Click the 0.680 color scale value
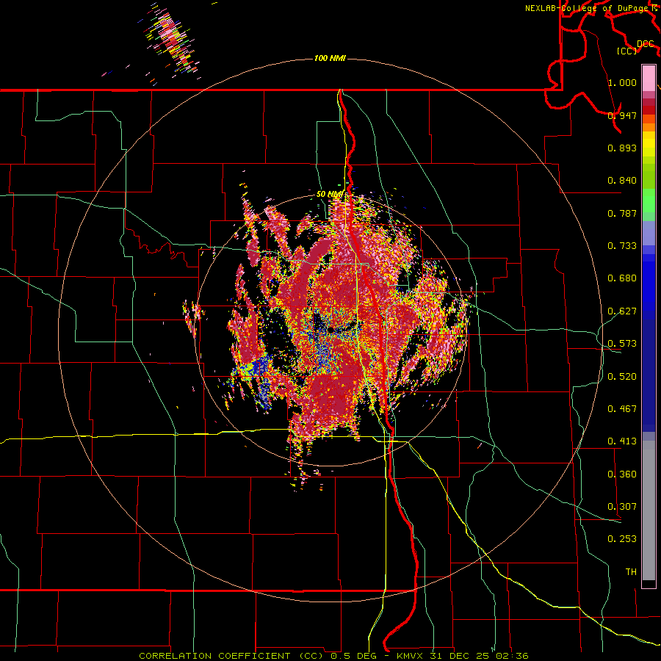The image size is (661, 661). click(622, 278)
